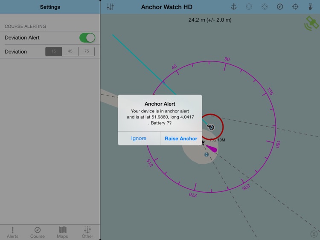
Task: Select 15 degree deviation segment
Action: click(53, 52)
